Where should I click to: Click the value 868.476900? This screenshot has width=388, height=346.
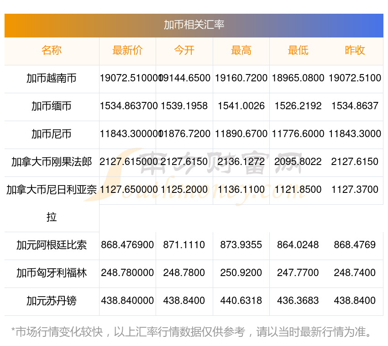127,245
